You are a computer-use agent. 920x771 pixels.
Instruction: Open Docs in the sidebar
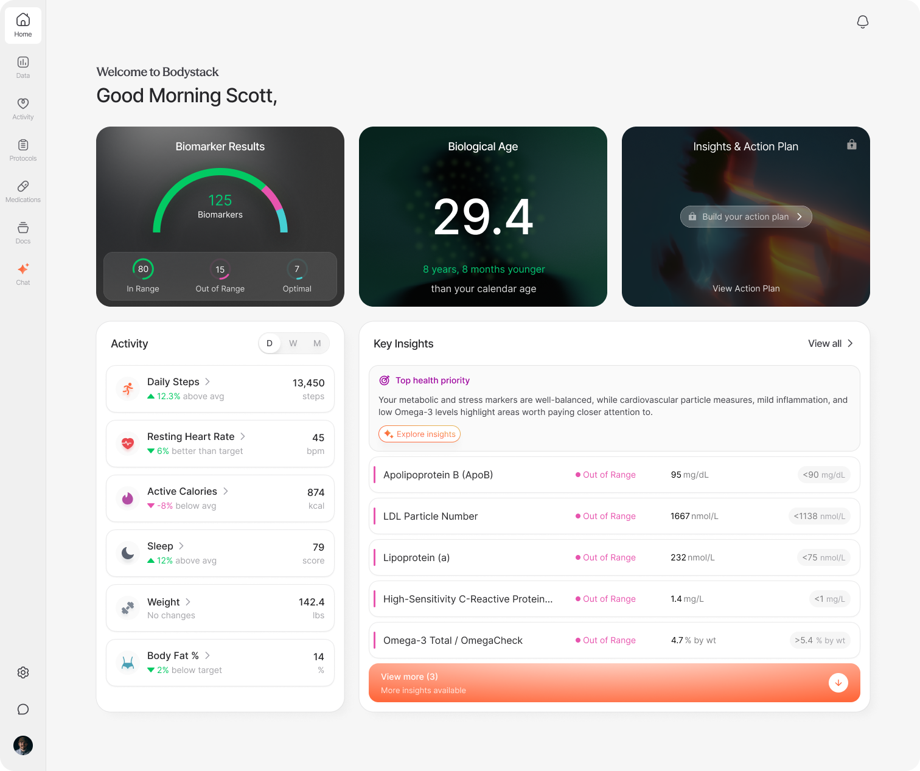[23, 232]
